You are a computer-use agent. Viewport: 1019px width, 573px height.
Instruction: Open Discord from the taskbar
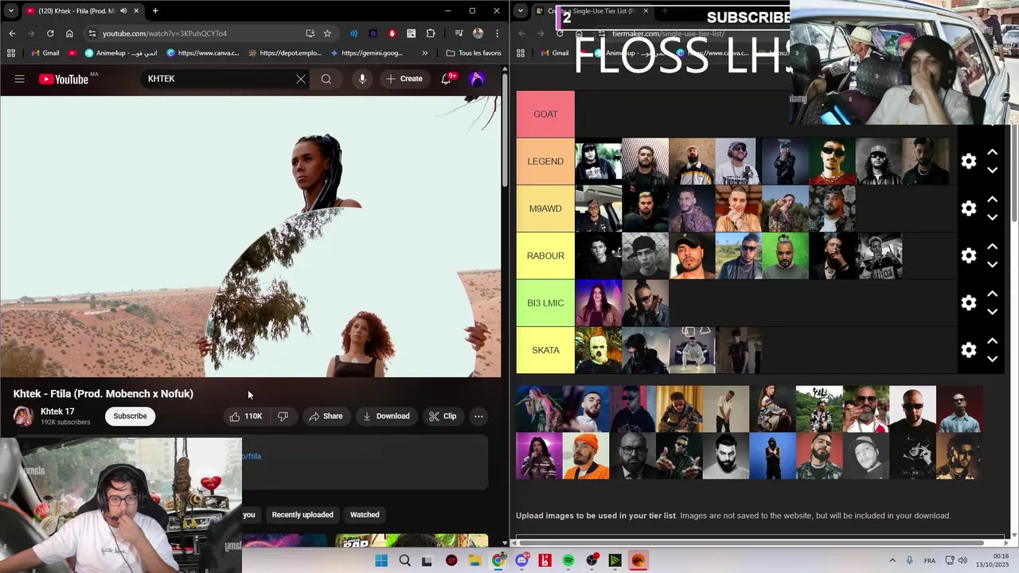pyautogui.click(x=521, y=560)
